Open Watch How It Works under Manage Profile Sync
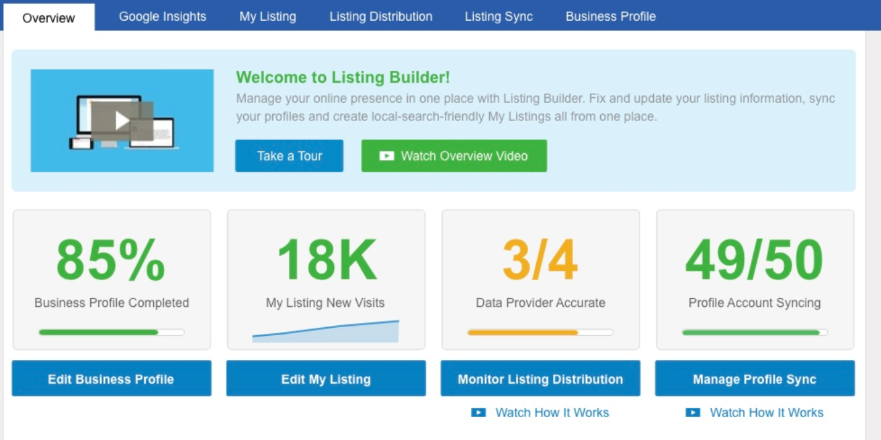This screenshot has width=881, height=440. coord(766,412)
